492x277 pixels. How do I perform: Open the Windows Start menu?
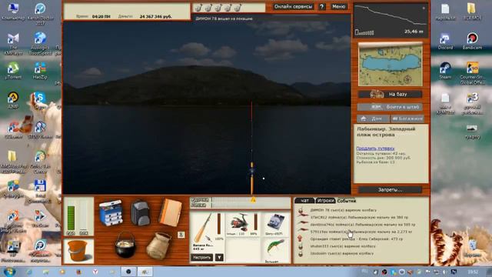coord(9,272)
